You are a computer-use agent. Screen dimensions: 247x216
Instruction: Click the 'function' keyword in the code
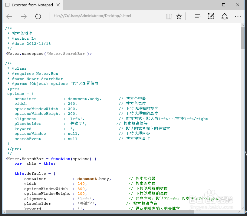(60, 159)
